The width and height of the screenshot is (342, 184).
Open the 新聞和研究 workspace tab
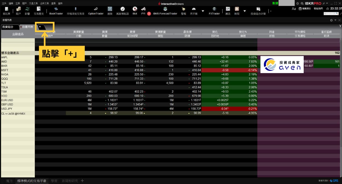coord(70,181)
